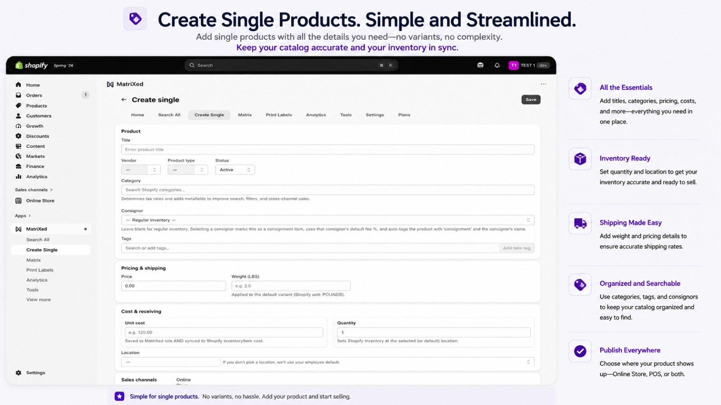721x405 pixels.
Task: Click the Shopify logo in top bar
Action: 32,65
